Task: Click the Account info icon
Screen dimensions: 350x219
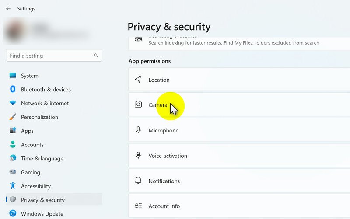Action: click(138, 206)
